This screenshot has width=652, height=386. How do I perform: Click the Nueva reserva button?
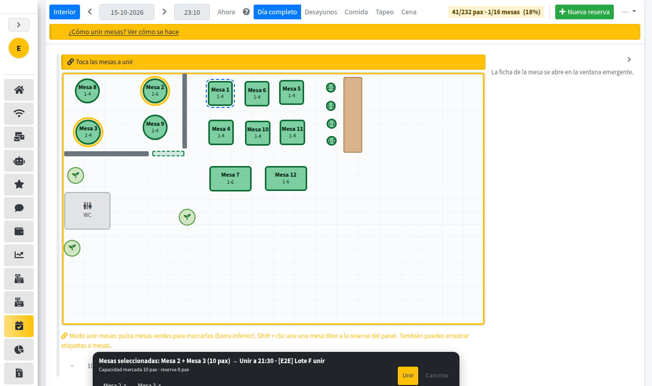(584, 12)
